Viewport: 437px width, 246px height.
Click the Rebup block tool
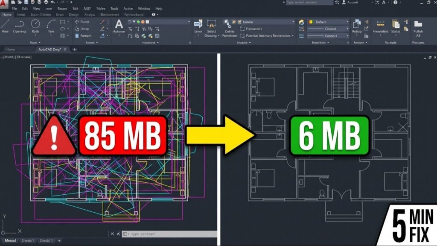(x=357, y=26)
